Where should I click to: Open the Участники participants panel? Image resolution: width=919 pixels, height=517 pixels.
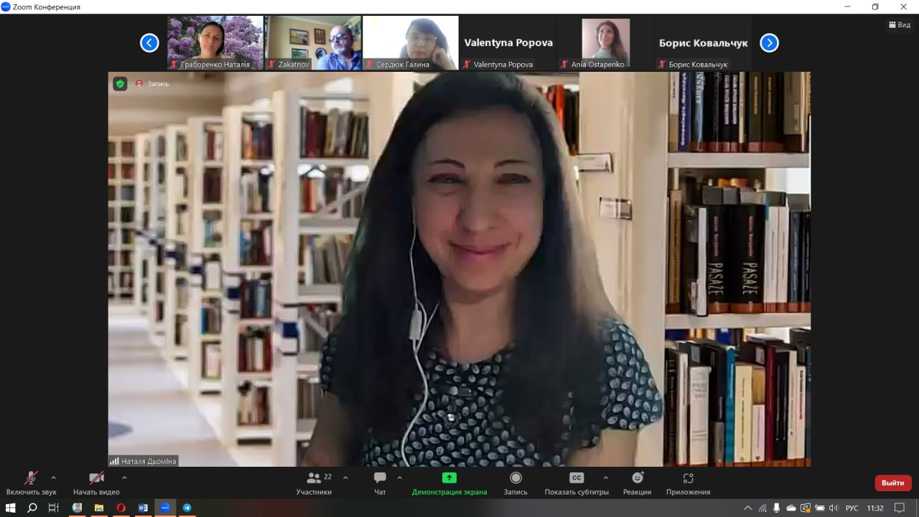[x=314, y=483]
